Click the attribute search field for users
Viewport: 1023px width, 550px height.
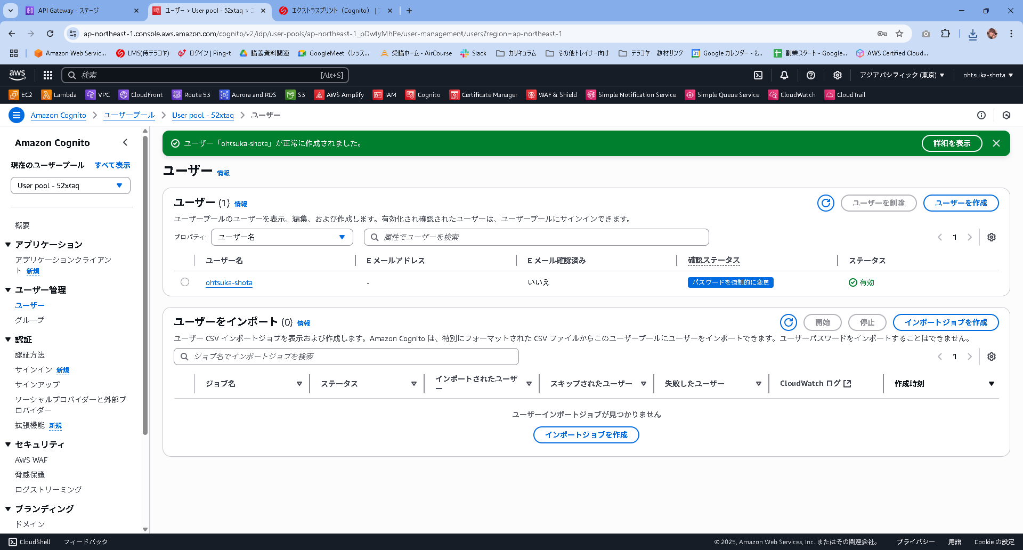click(x=536, y=237)
